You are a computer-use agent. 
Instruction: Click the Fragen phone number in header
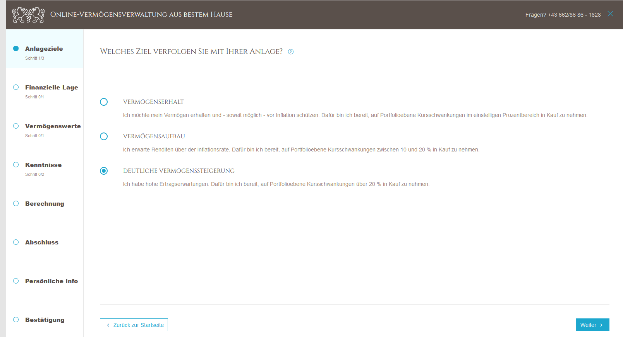pos(563,15)
